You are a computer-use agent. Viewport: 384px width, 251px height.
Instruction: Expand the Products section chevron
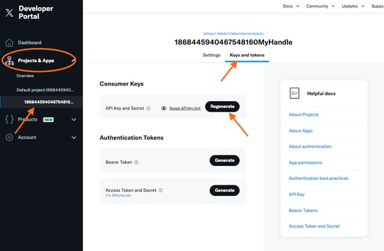74,120
